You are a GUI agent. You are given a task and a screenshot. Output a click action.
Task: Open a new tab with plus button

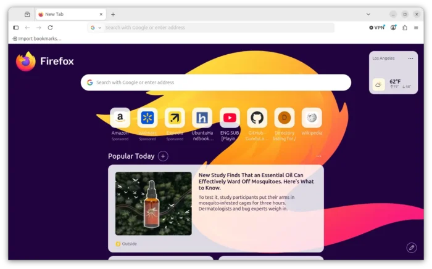[113, 14]
